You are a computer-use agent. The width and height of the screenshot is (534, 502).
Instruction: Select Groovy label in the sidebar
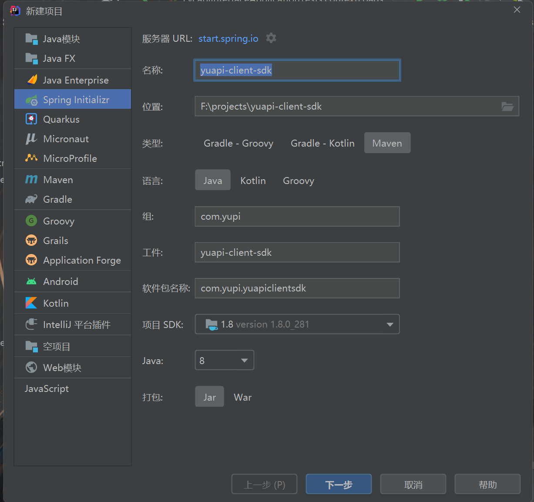59,221
